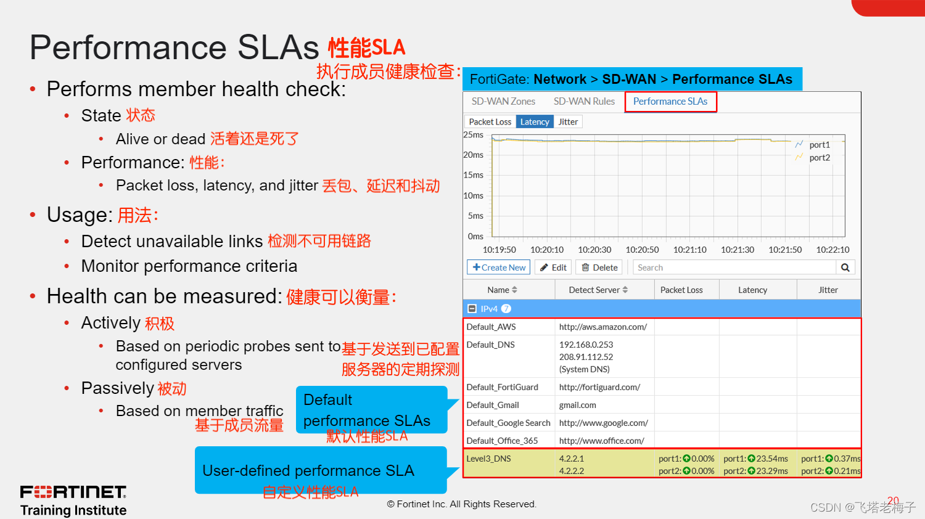Select the Default_Office_365 row
The width and height of the screenshot is (925, 519).
tap(662, 441)
